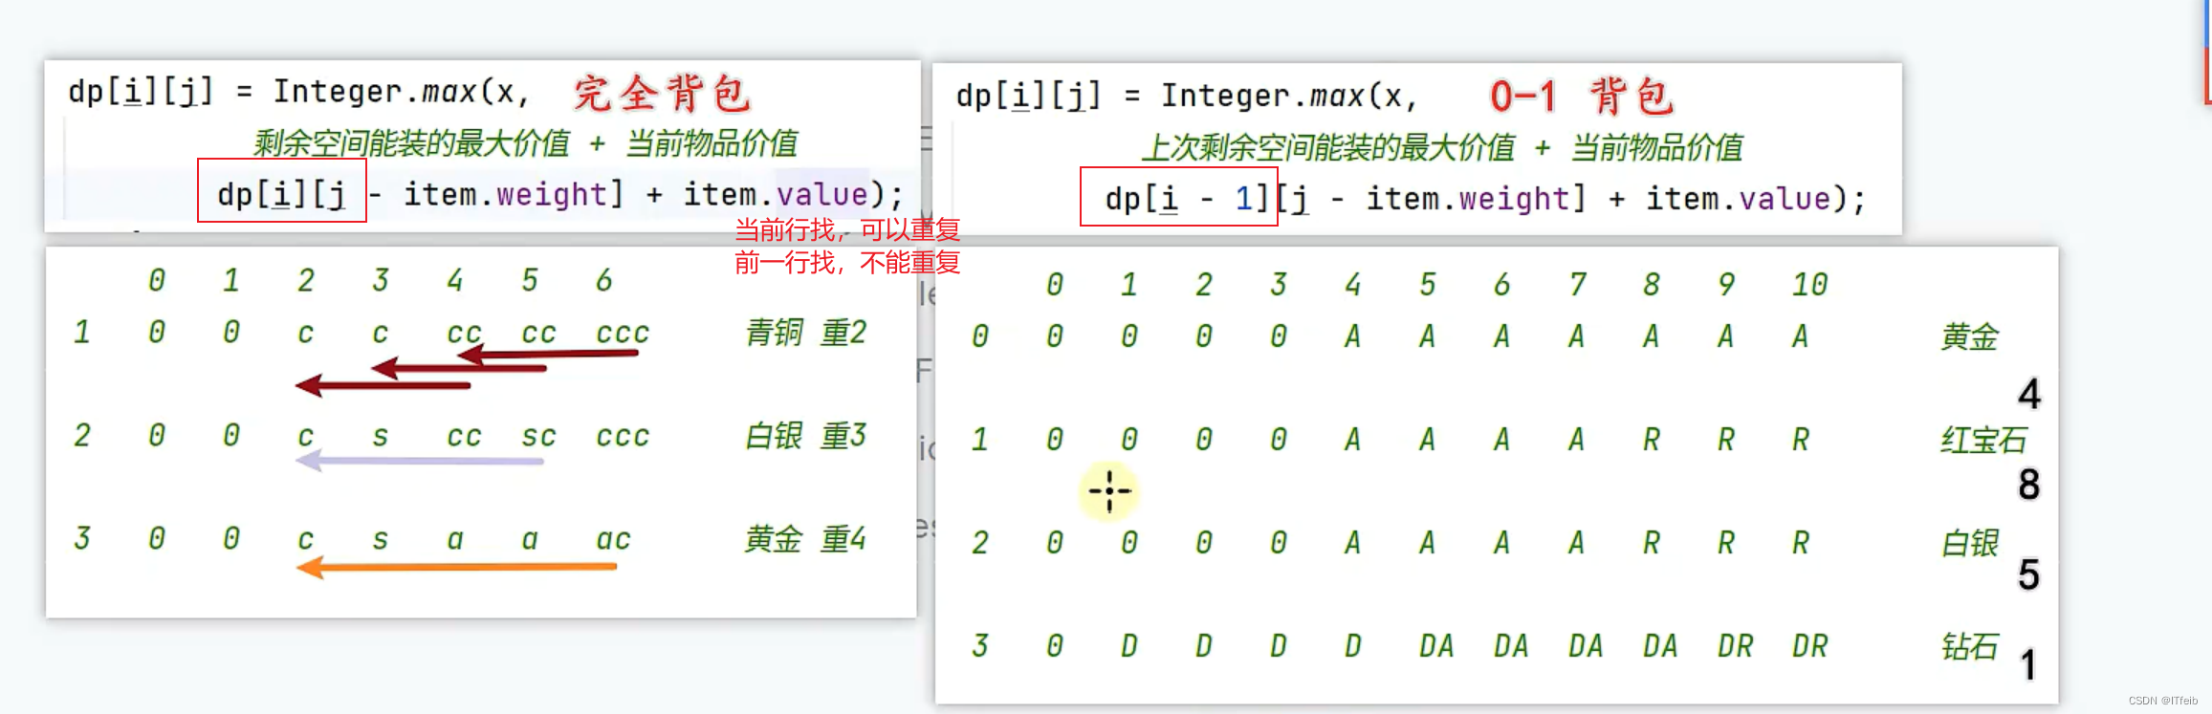Click column header "6" in the 完全背包 table

(x=603, y=280)
